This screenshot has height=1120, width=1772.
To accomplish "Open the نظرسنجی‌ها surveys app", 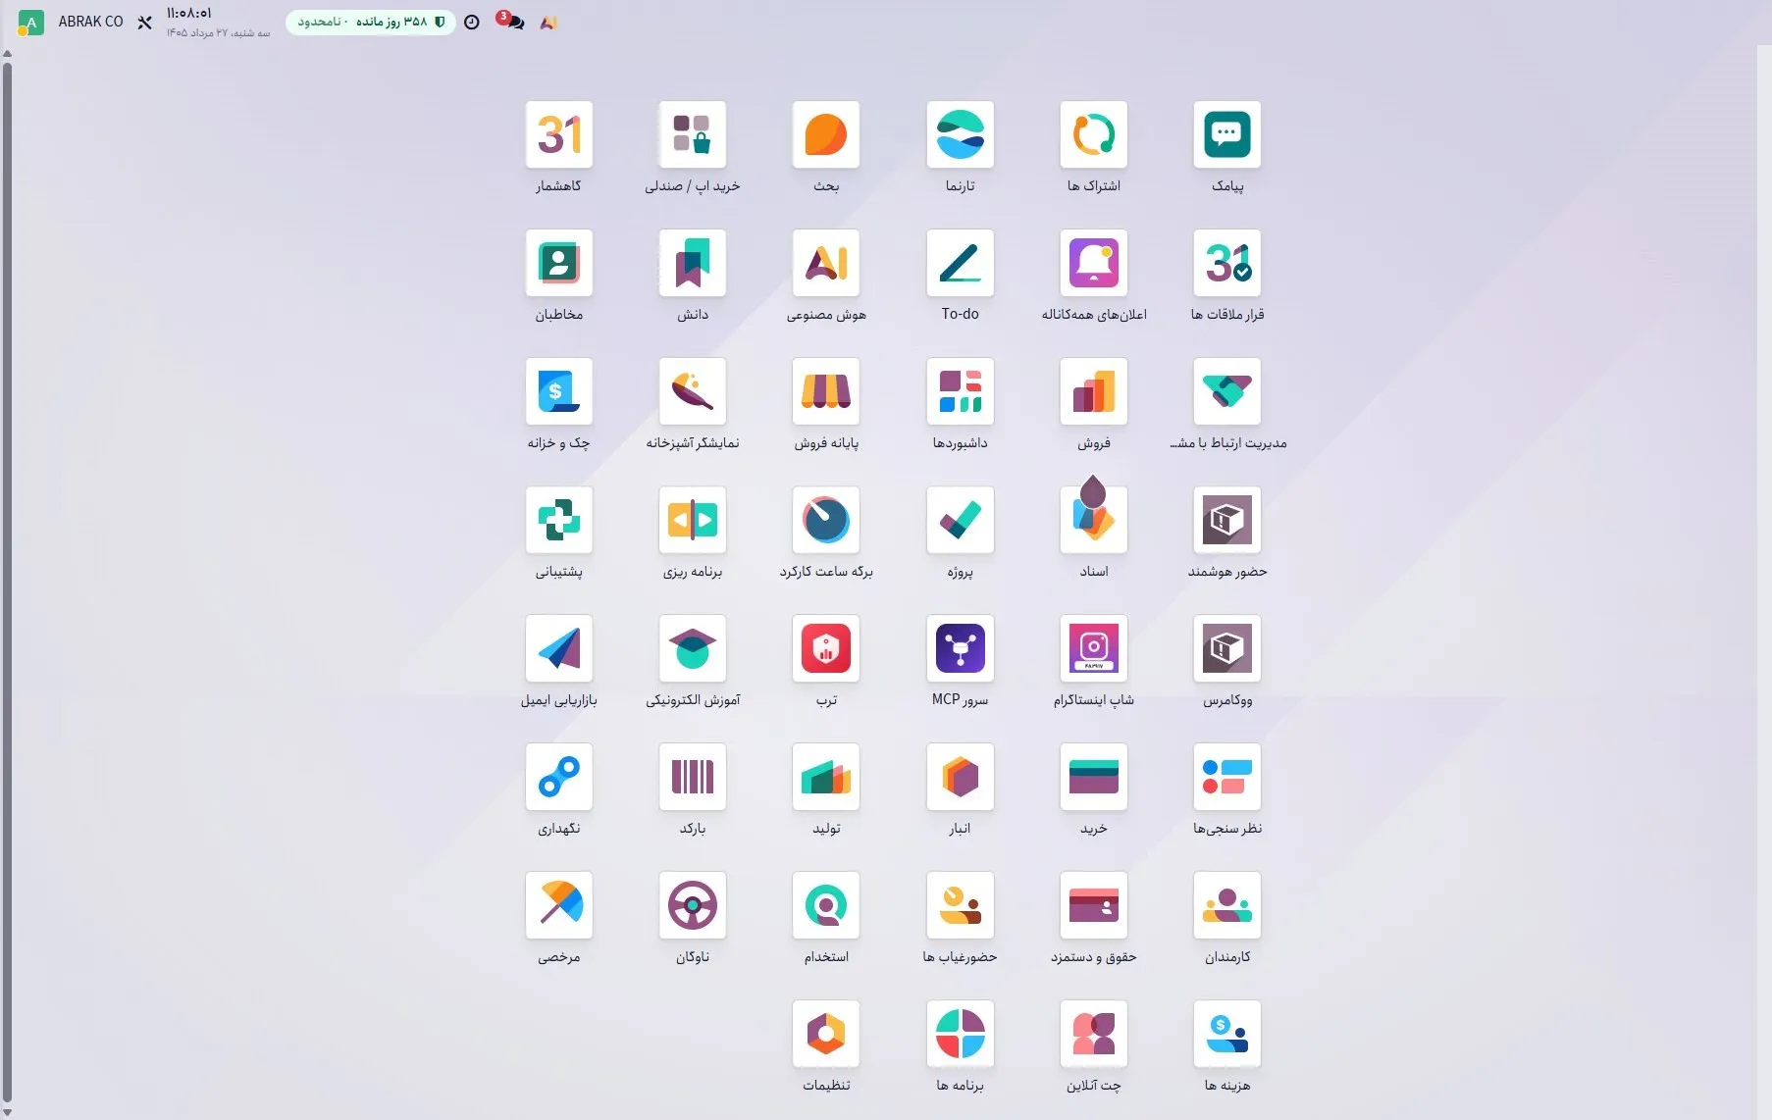I will click(x=1227, y=777).
